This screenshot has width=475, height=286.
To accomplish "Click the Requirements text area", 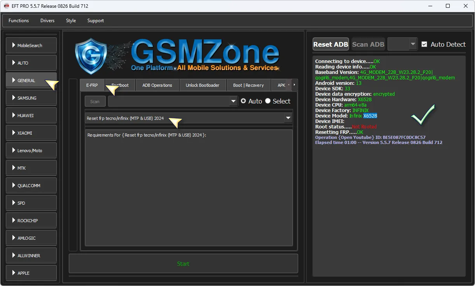I will 189,188.
